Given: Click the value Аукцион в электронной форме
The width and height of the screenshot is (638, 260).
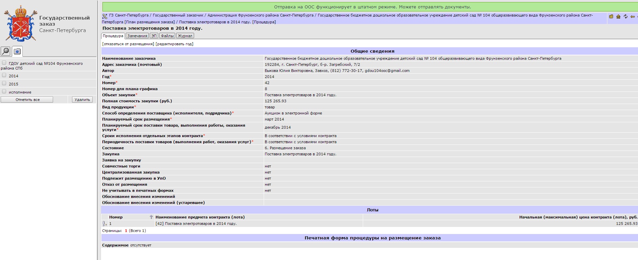Looking at the screenshot, I should coord(293,113).
